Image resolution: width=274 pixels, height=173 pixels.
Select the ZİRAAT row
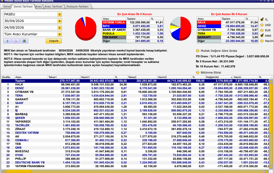[x=136, y=129]
